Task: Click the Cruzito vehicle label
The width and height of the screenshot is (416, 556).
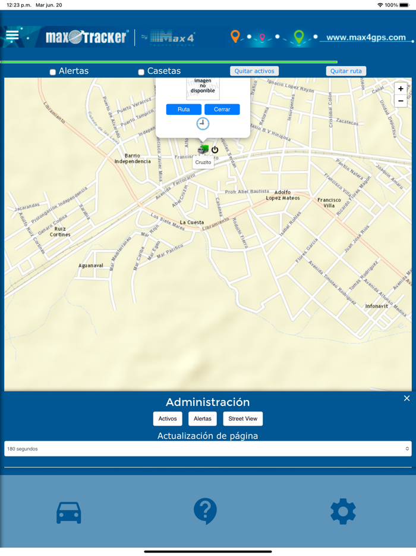Action: (x=203, y=163)
